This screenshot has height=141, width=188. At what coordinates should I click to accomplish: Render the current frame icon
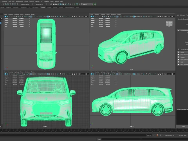[54, 4]
